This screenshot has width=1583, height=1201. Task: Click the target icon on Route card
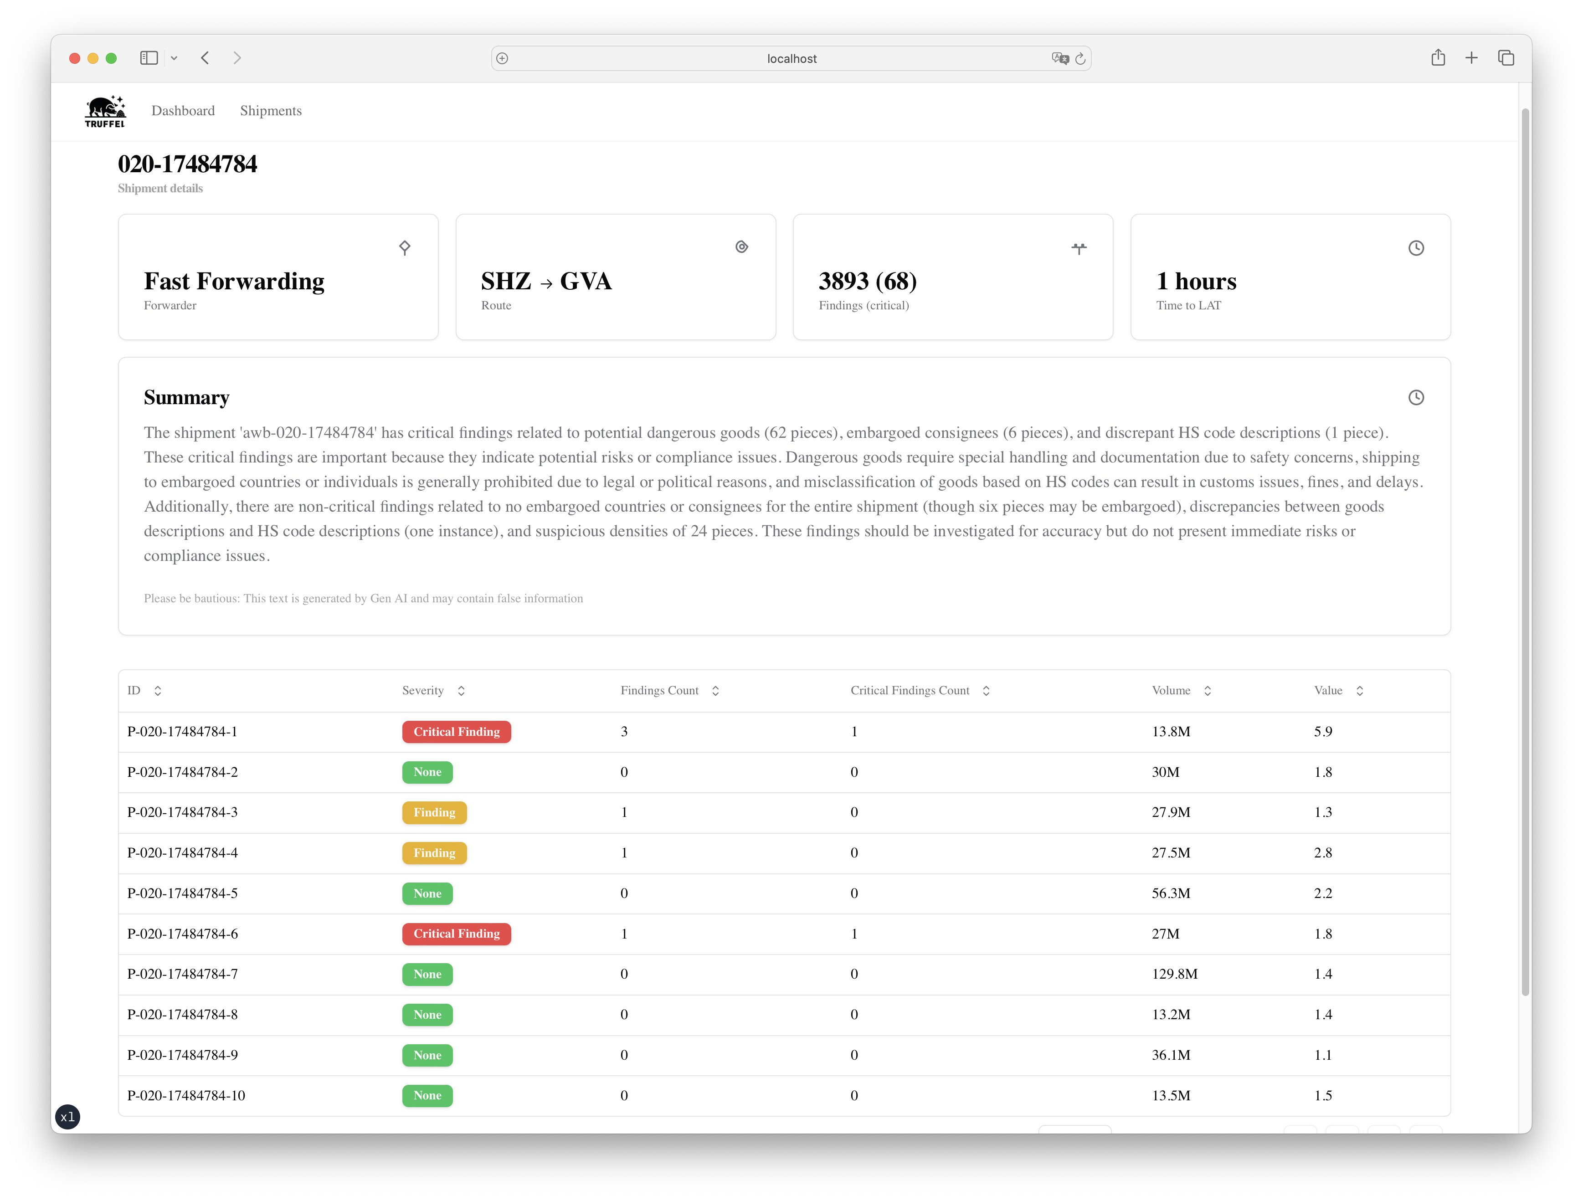click(x=741, y=247)
